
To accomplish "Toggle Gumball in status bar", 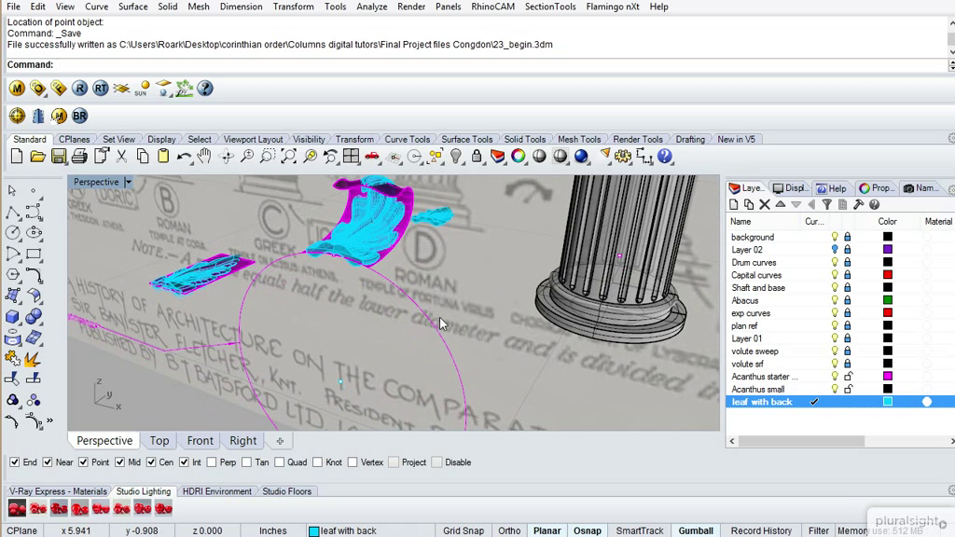I will tap(696, 530).
